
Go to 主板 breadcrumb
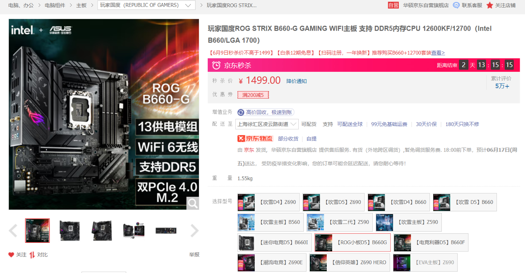coord(81,5)
